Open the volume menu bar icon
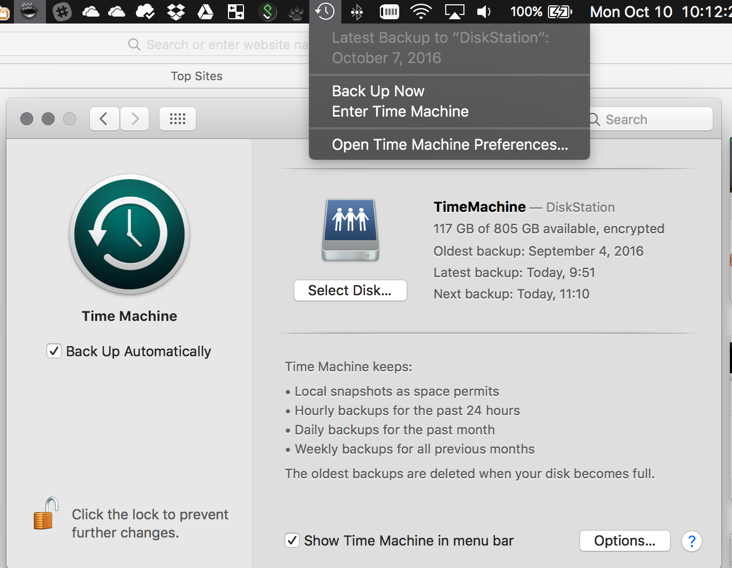 pos(484,12)
